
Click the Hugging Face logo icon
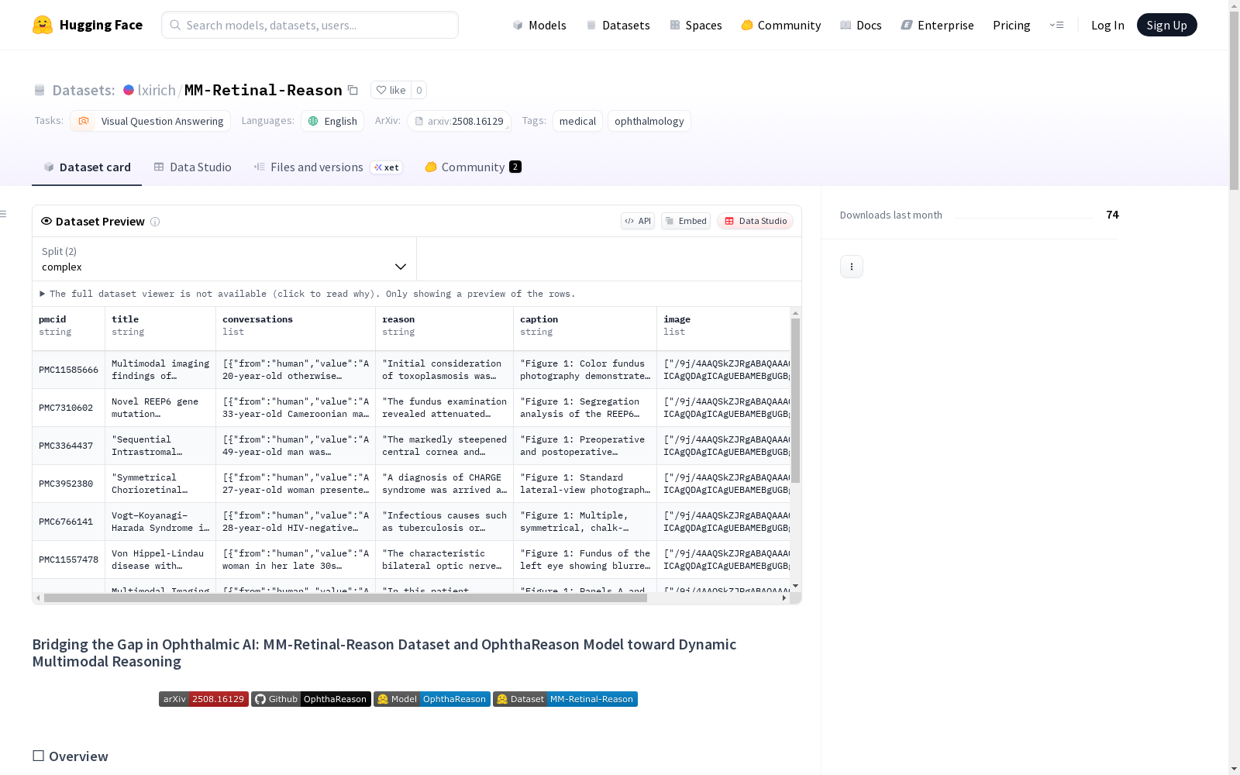43,25
